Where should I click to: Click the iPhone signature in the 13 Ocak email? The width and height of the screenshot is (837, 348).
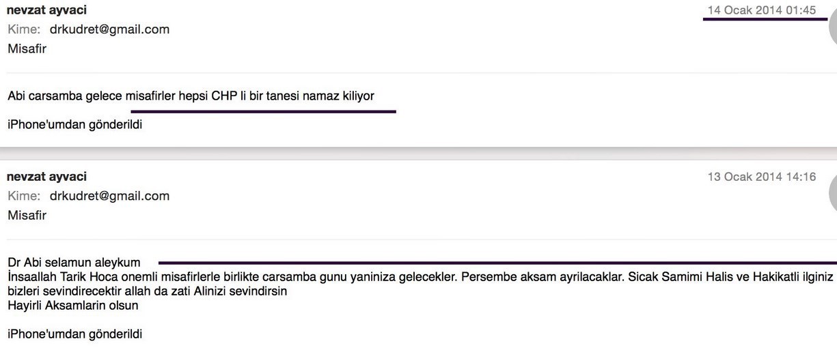point(75,334)
